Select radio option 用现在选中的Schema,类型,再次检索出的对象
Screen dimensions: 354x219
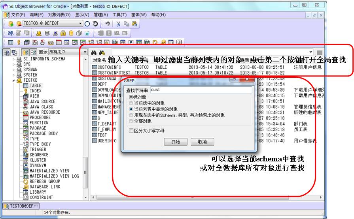pos(131,115)
